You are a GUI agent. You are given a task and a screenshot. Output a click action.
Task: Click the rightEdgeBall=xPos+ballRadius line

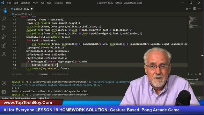pyautogui.click(x=47, y=58)
